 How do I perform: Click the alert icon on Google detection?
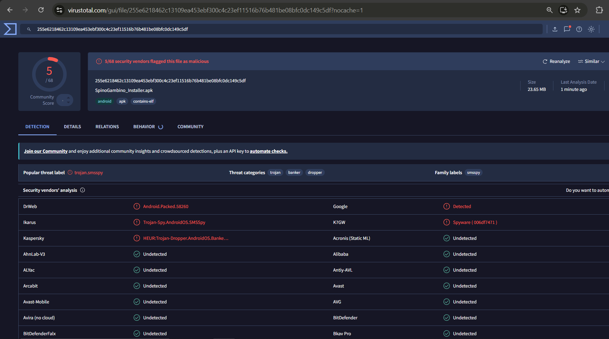[447, 206]
